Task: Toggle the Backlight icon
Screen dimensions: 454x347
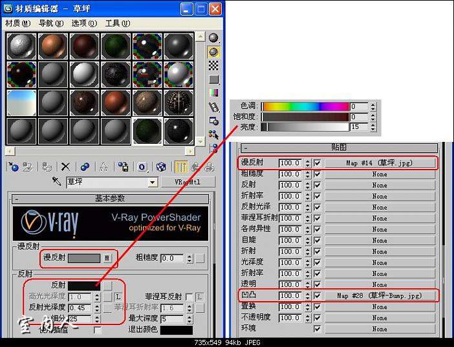Action: 213,52
